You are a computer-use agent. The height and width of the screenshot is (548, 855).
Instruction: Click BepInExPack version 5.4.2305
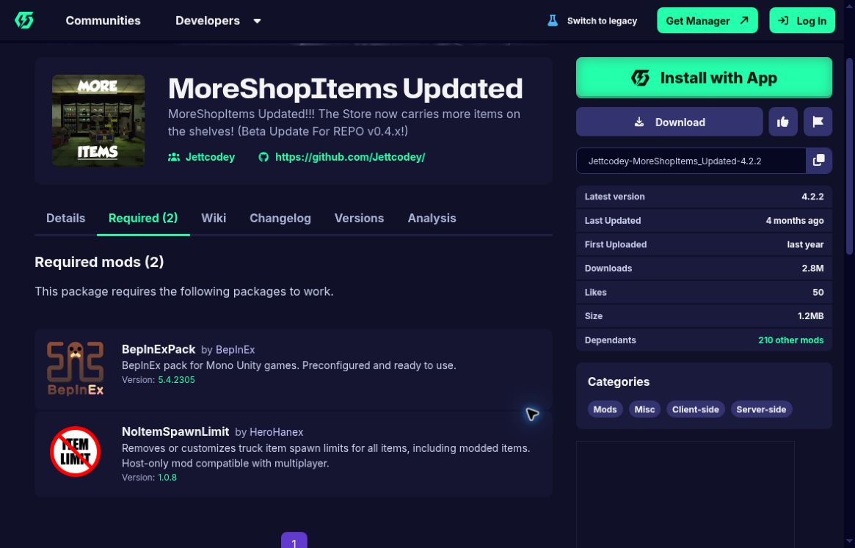pos(176,379)
